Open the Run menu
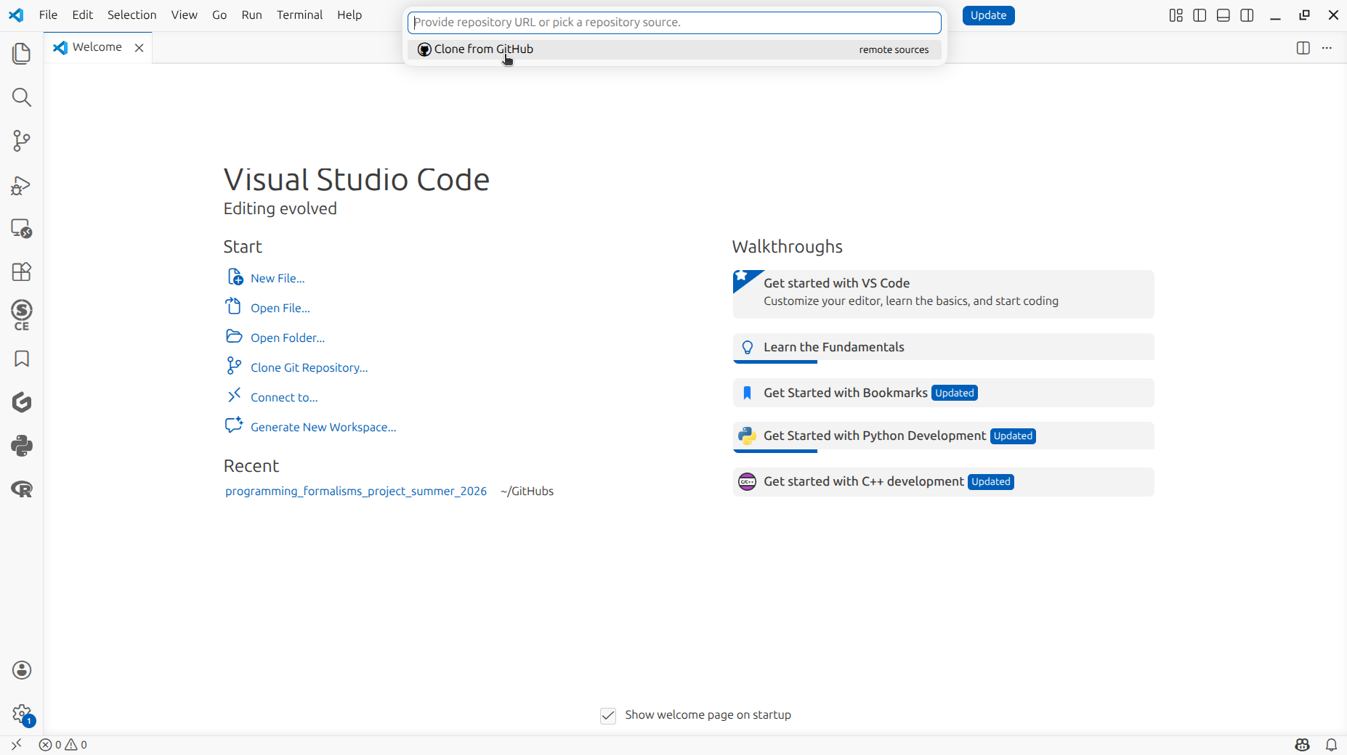This screenshot has width=1347, height=755. (251, 15)
